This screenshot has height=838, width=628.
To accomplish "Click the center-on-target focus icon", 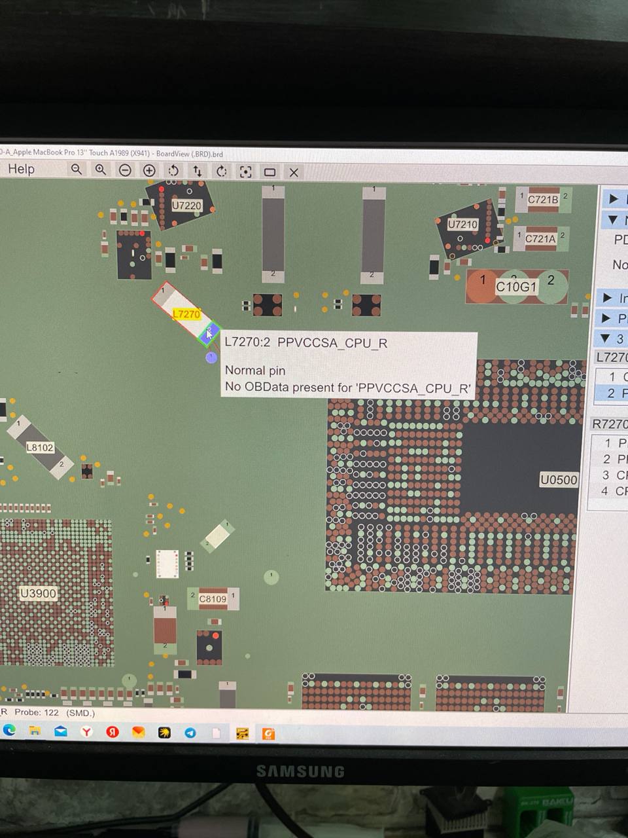I will pos(245,172).
